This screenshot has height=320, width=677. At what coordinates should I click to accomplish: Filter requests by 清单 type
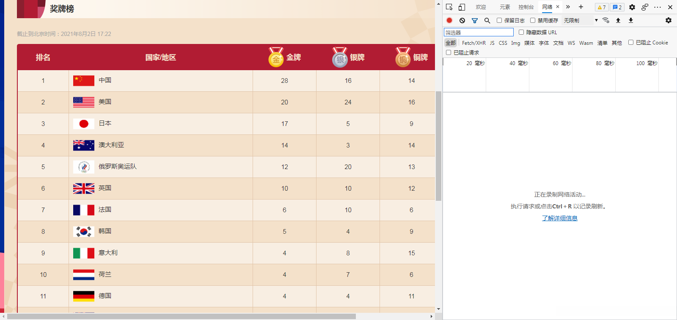[602, 43]
